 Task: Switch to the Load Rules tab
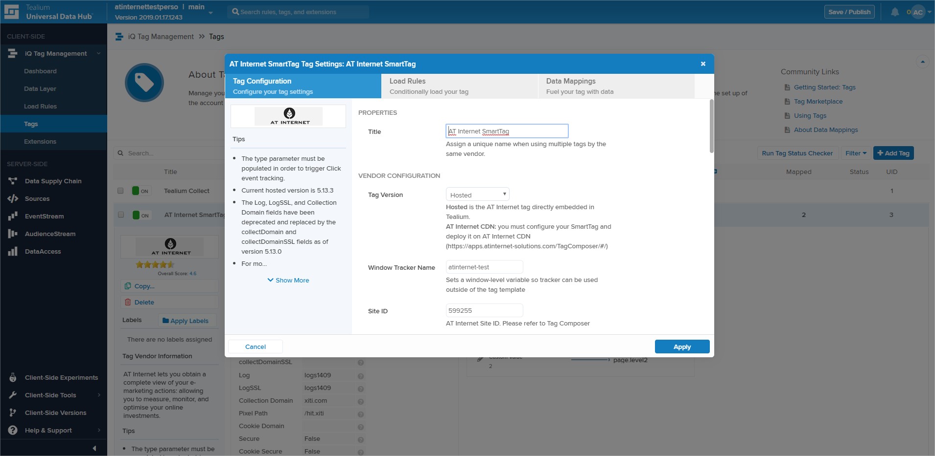459,86
